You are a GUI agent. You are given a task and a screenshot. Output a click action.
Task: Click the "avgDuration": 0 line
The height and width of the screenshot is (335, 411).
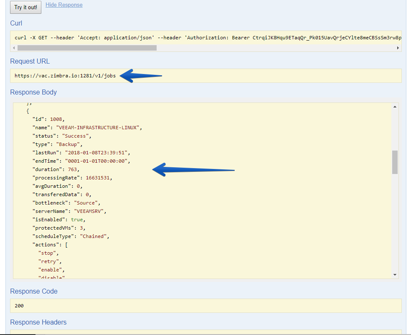pos(57,186)
